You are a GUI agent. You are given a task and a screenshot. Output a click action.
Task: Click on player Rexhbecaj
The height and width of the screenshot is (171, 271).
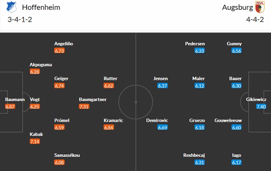click(194, 155)
